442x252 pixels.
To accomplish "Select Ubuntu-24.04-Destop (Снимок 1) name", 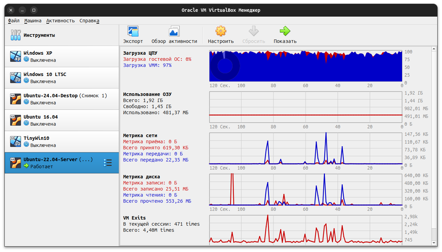I will 65,96.
